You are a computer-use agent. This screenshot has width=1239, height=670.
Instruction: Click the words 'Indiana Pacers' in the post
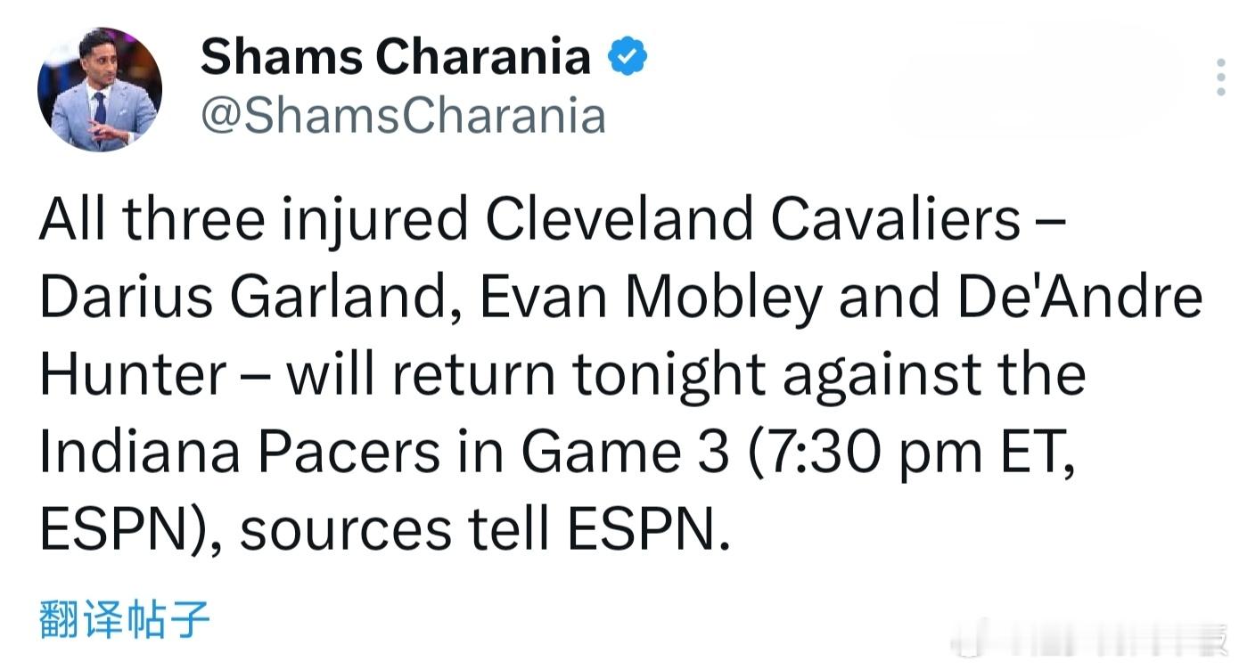click(240, 452)
